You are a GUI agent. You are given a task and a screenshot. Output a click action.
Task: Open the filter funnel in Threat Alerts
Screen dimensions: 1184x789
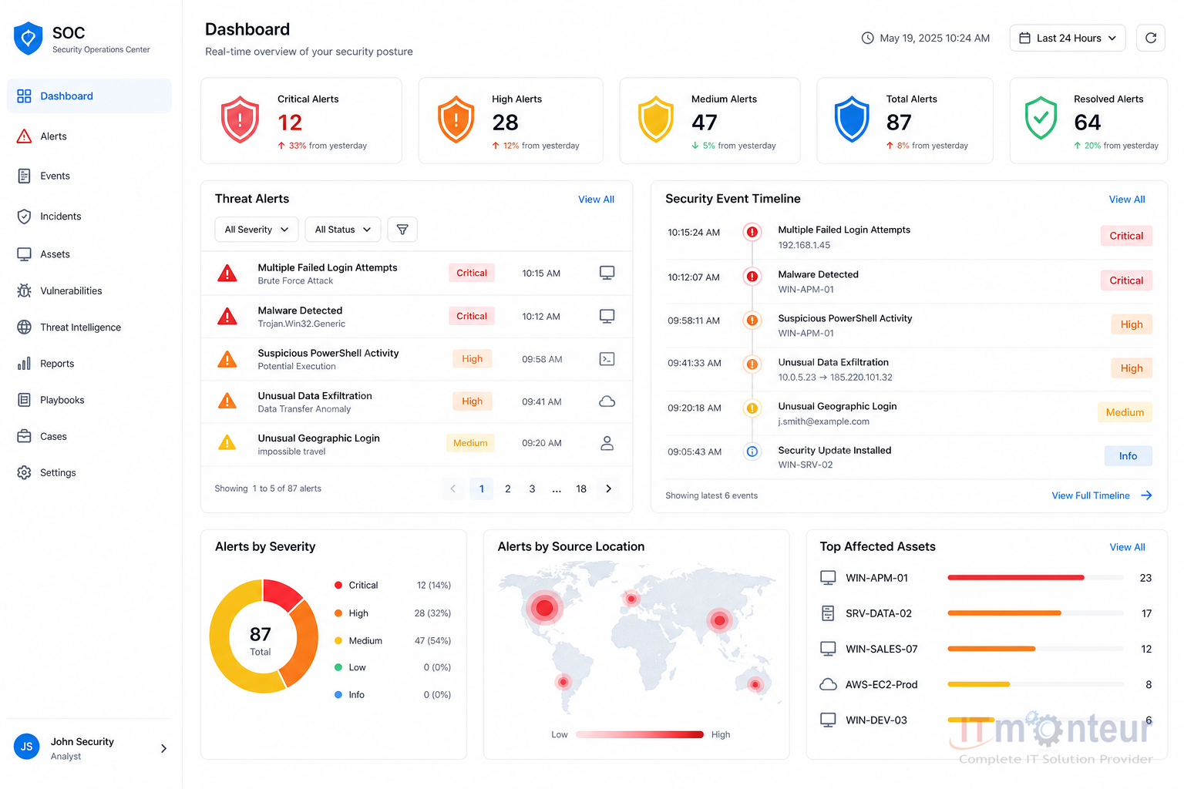(402, 230)
